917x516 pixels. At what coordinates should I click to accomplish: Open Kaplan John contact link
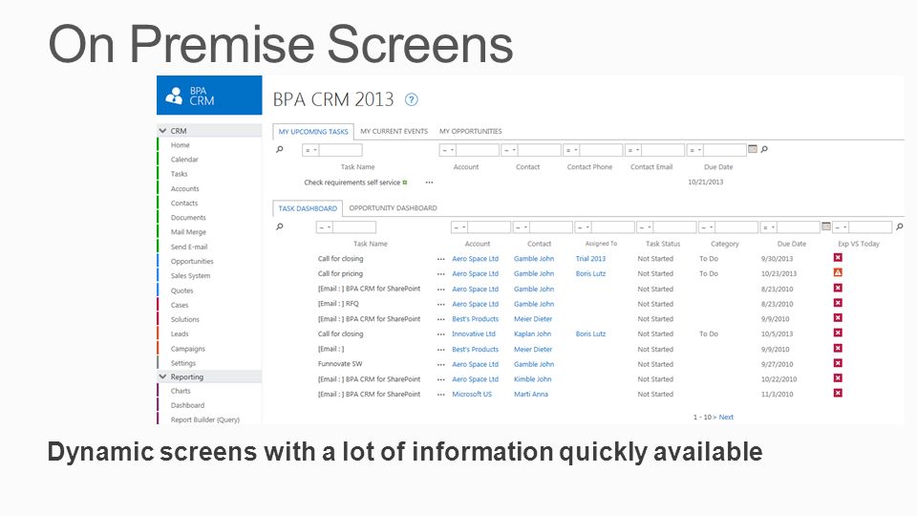point(532,334)
